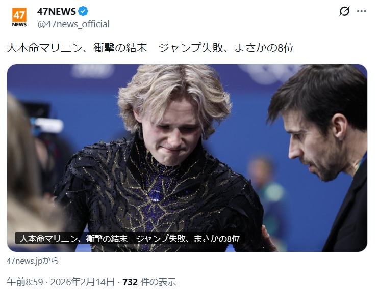Click the 2026年2月14日 post date
Image resolution: width=379 pixels, height=289 pixels.
click(x=83, y=282)
